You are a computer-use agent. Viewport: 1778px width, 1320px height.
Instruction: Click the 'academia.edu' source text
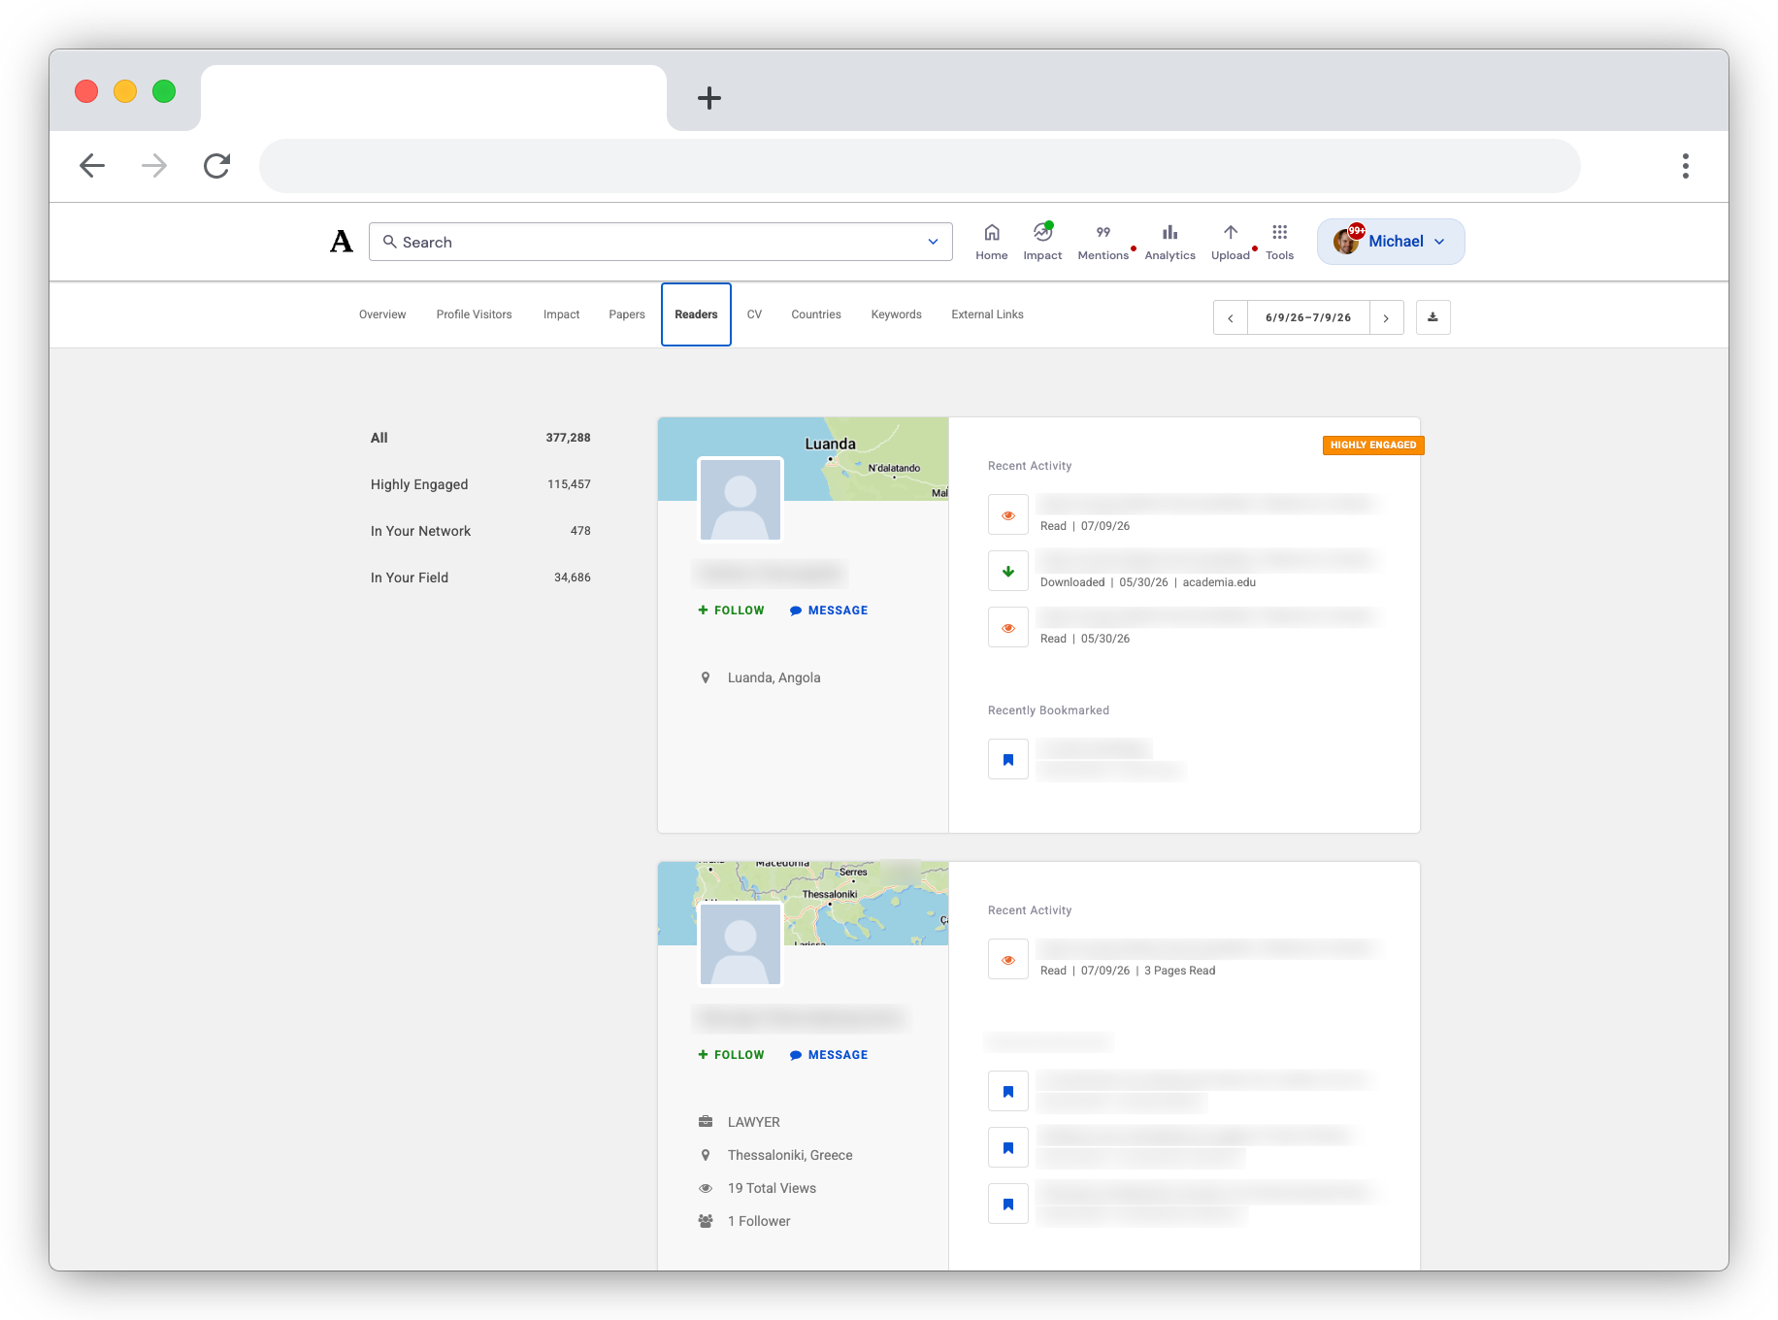point(1219,582)
